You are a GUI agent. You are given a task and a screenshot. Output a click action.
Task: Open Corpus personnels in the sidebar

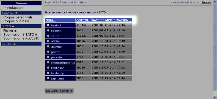18,17
